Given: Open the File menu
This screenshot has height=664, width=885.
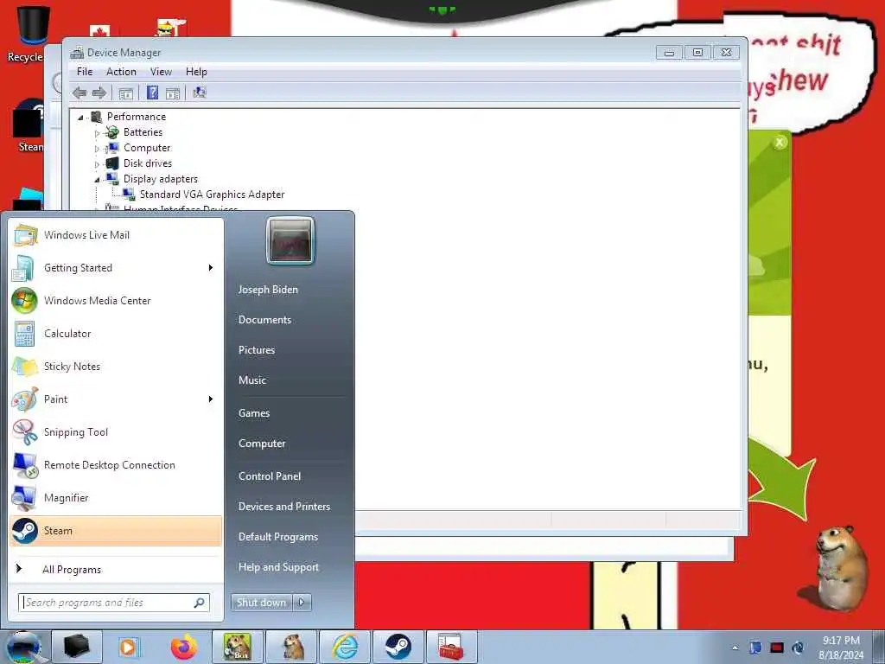Looking at the screenshot, I should (x=85, y=72).
